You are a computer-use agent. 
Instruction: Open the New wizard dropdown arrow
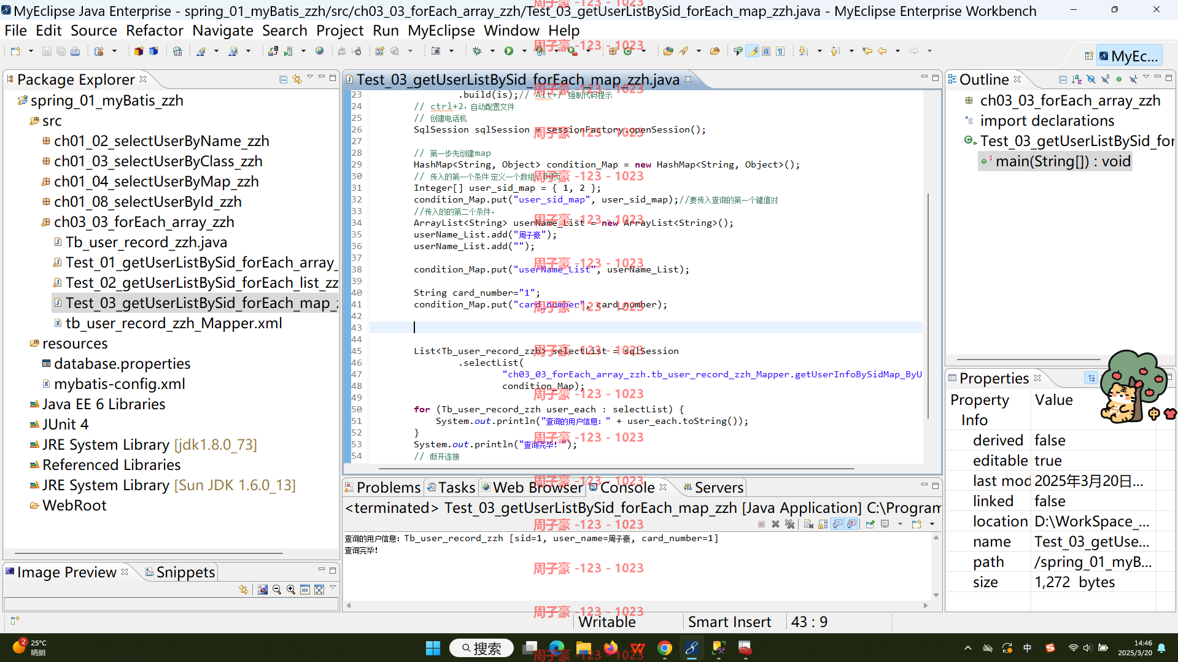point(30,52)
